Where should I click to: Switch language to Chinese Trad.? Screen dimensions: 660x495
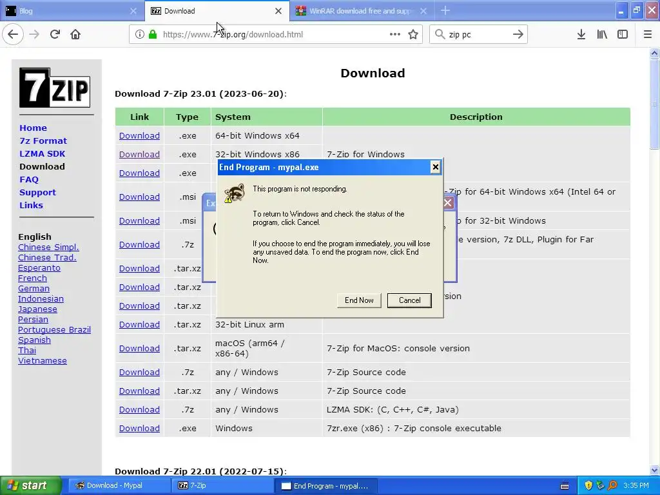[x=47, y=258]
